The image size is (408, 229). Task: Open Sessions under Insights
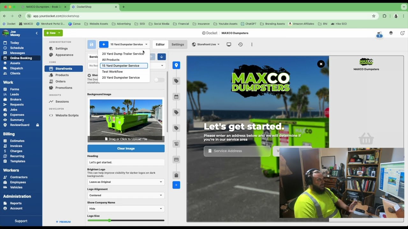pos(62,101)
